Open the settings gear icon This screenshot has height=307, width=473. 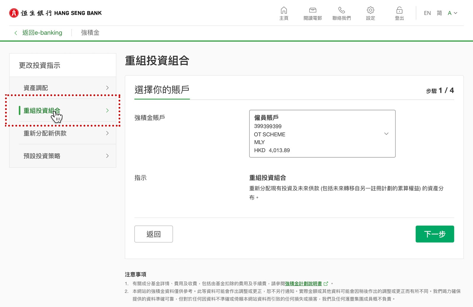[370, 11]
